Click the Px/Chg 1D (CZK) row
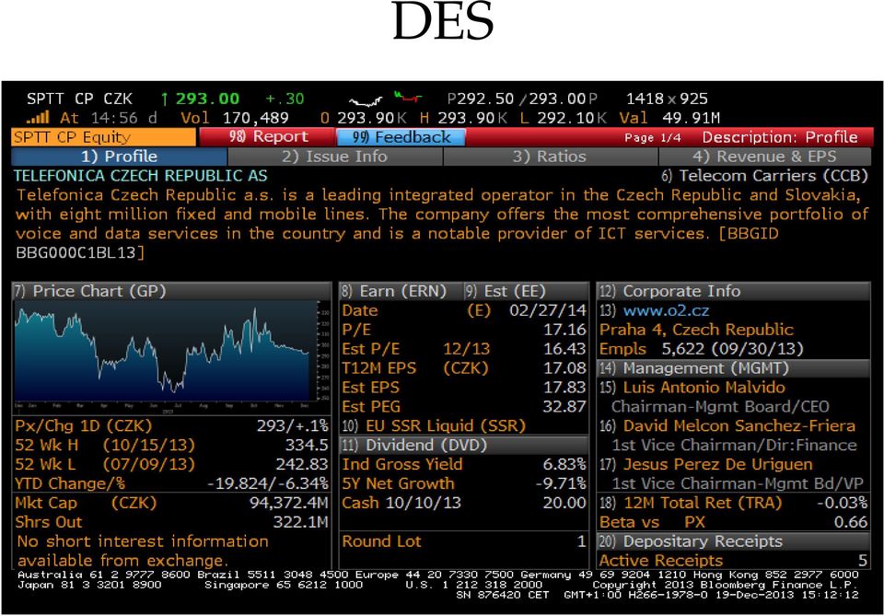This screenshot has width=884, height=616. coord(171,425)
